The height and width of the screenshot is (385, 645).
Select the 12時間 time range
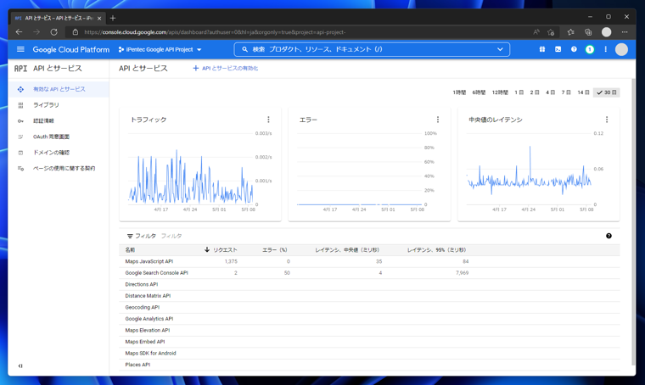pos(500,92)
